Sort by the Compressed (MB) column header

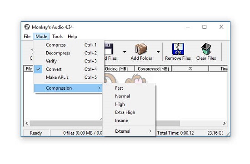[153, 69]
